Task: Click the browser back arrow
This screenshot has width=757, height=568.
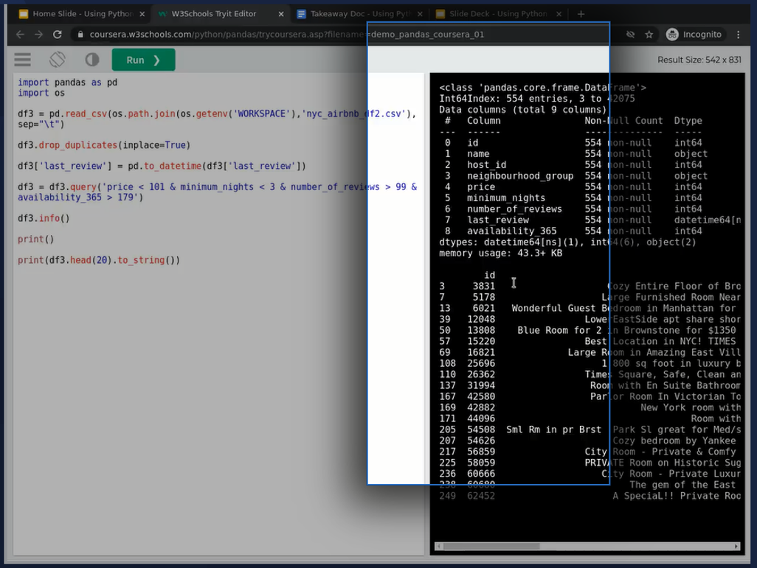Action: pyautogui.click(x=20, y=34)
